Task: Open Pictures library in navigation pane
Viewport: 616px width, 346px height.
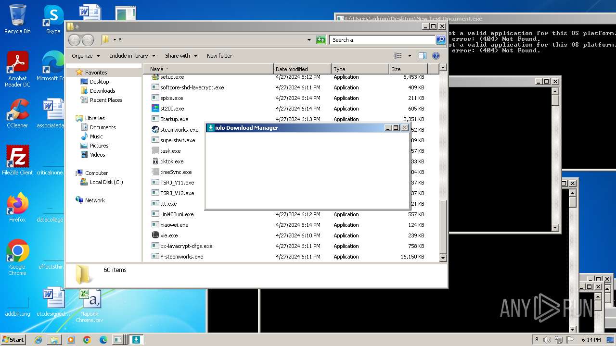Action: 99,146
